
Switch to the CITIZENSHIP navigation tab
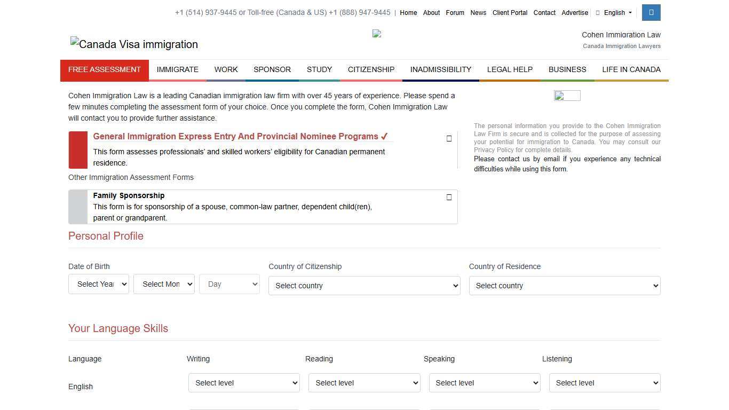tap(371, 69)
